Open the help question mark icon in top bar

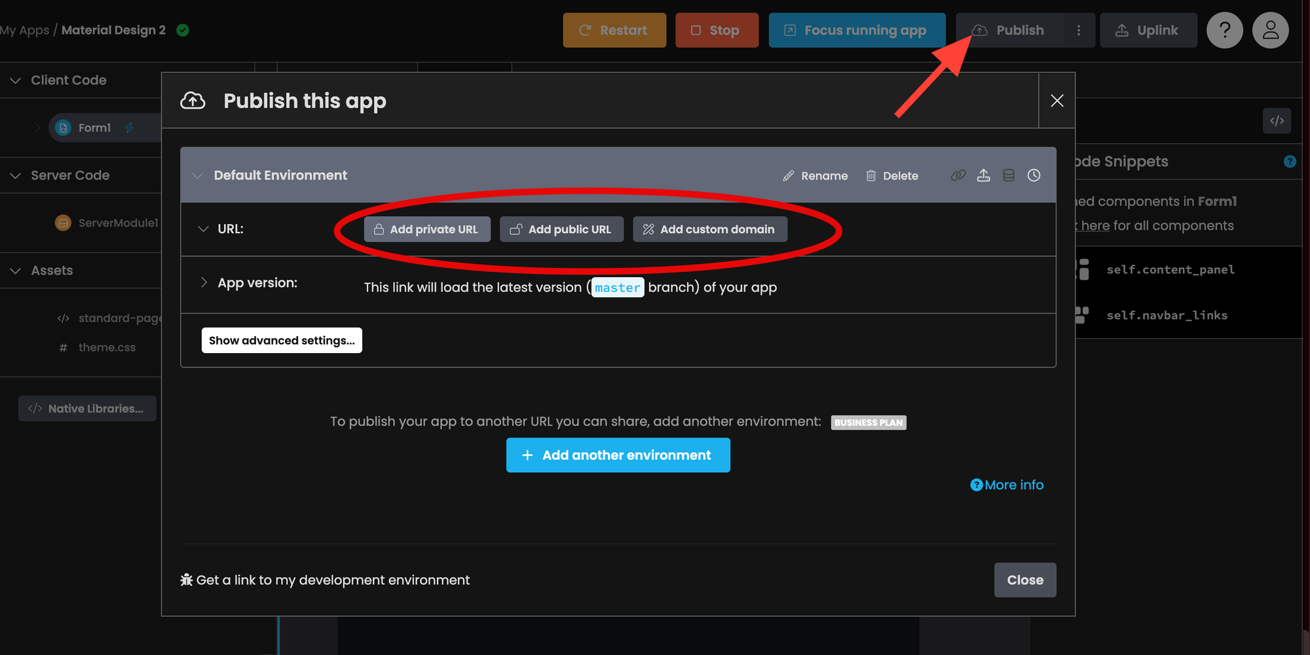click(x=1224, y=30)
